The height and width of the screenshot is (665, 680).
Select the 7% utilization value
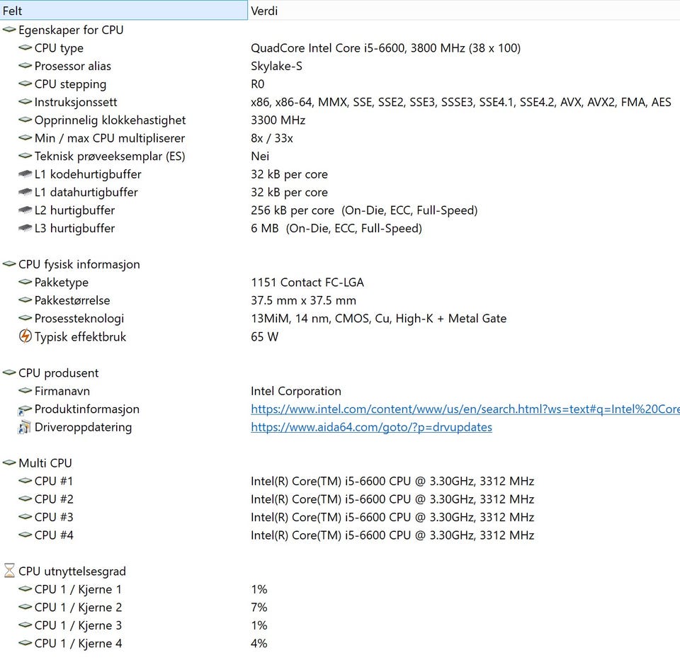(259, 607)
